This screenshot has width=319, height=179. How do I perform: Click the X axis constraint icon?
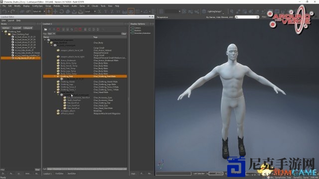[100, 11]
